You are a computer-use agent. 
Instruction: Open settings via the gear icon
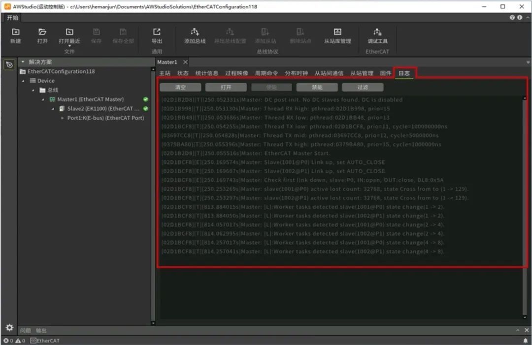coord(9,327)
